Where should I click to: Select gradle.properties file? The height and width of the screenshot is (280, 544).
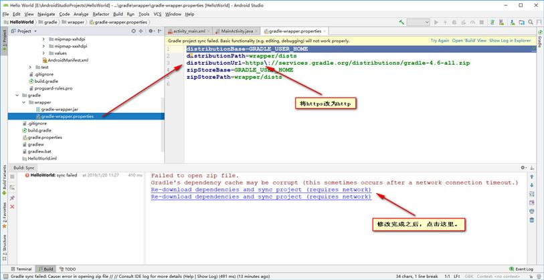(x=42, y=137)
